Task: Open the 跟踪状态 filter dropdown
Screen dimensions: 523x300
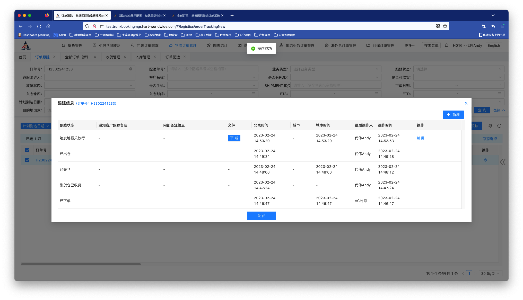Action: tap(459, 69)
